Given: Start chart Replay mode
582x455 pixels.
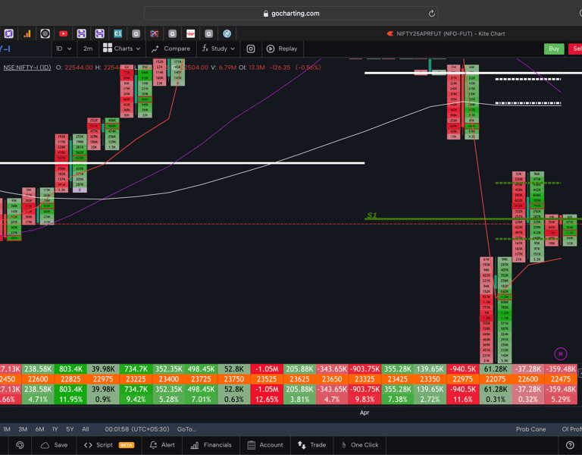Looking at the screenshot, I should click(282, 49).
